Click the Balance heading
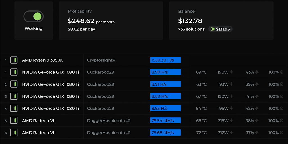Screen dimensions: 288x144 click(x=186, y=11)
